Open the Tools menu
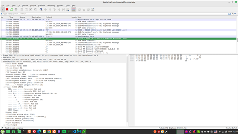This screenshot has width=238, height=134. pyautogui.click(x=68, y=6)
